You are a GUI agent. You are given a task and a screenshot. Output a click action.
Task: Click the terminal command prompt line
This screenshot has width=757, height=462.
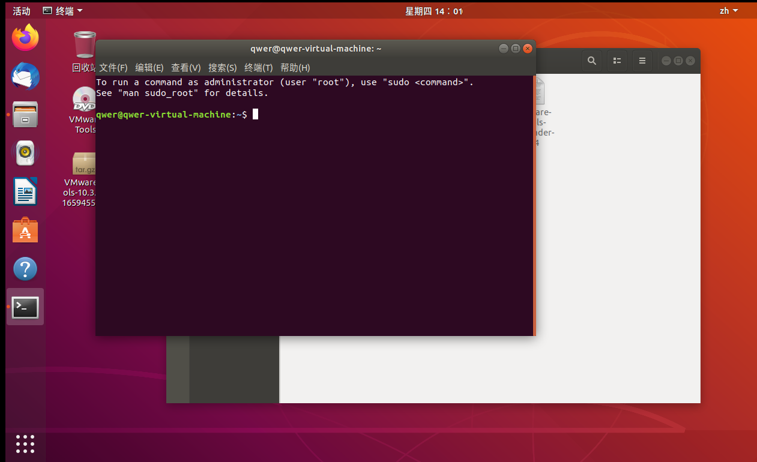click(176, 114)
